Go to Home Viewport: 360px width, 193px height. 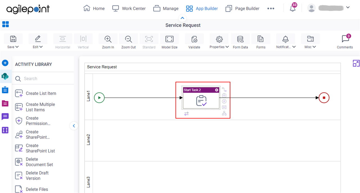click(94, 8)
